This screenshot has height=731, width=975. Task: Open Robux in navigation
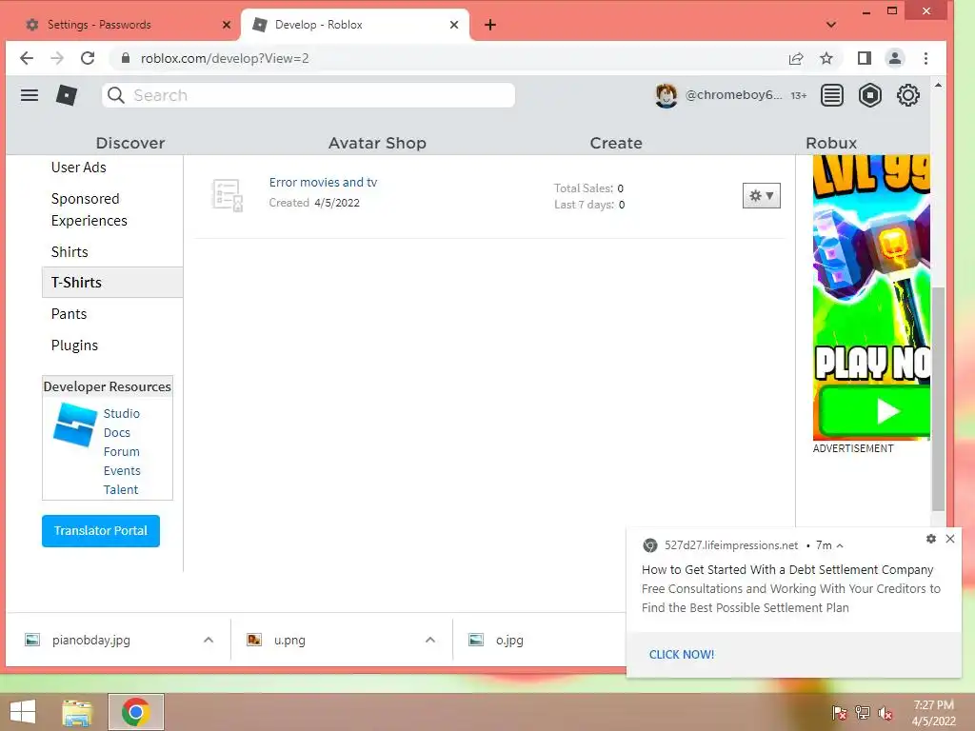pyautogui.click(x=831, y=143)
